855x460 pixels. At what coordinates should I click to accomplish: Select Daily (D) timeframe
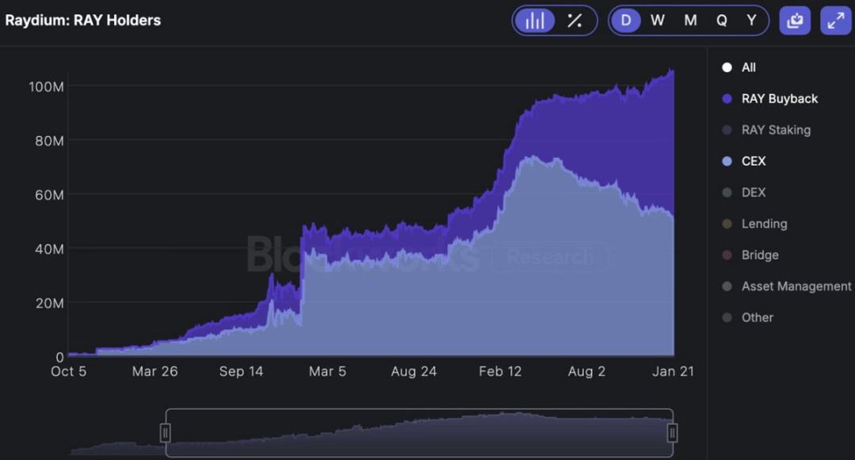click(625, 21)
